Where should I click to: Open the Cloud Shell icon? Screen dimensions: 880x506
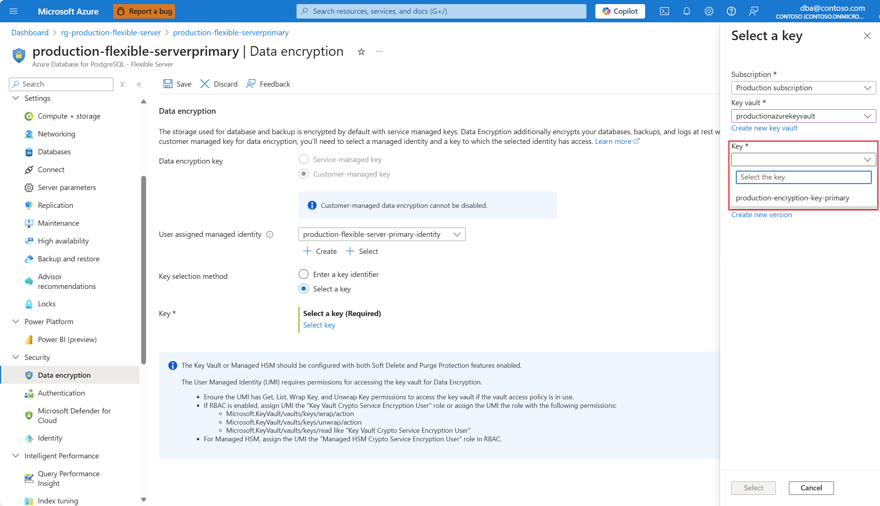[x=664, y=11]
